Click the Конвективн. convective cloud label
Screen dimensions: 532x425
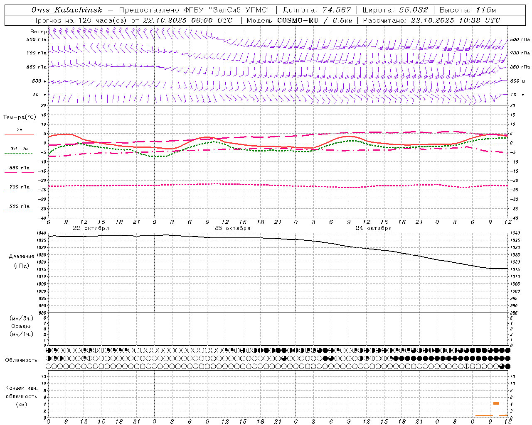(x=21, y=388)
